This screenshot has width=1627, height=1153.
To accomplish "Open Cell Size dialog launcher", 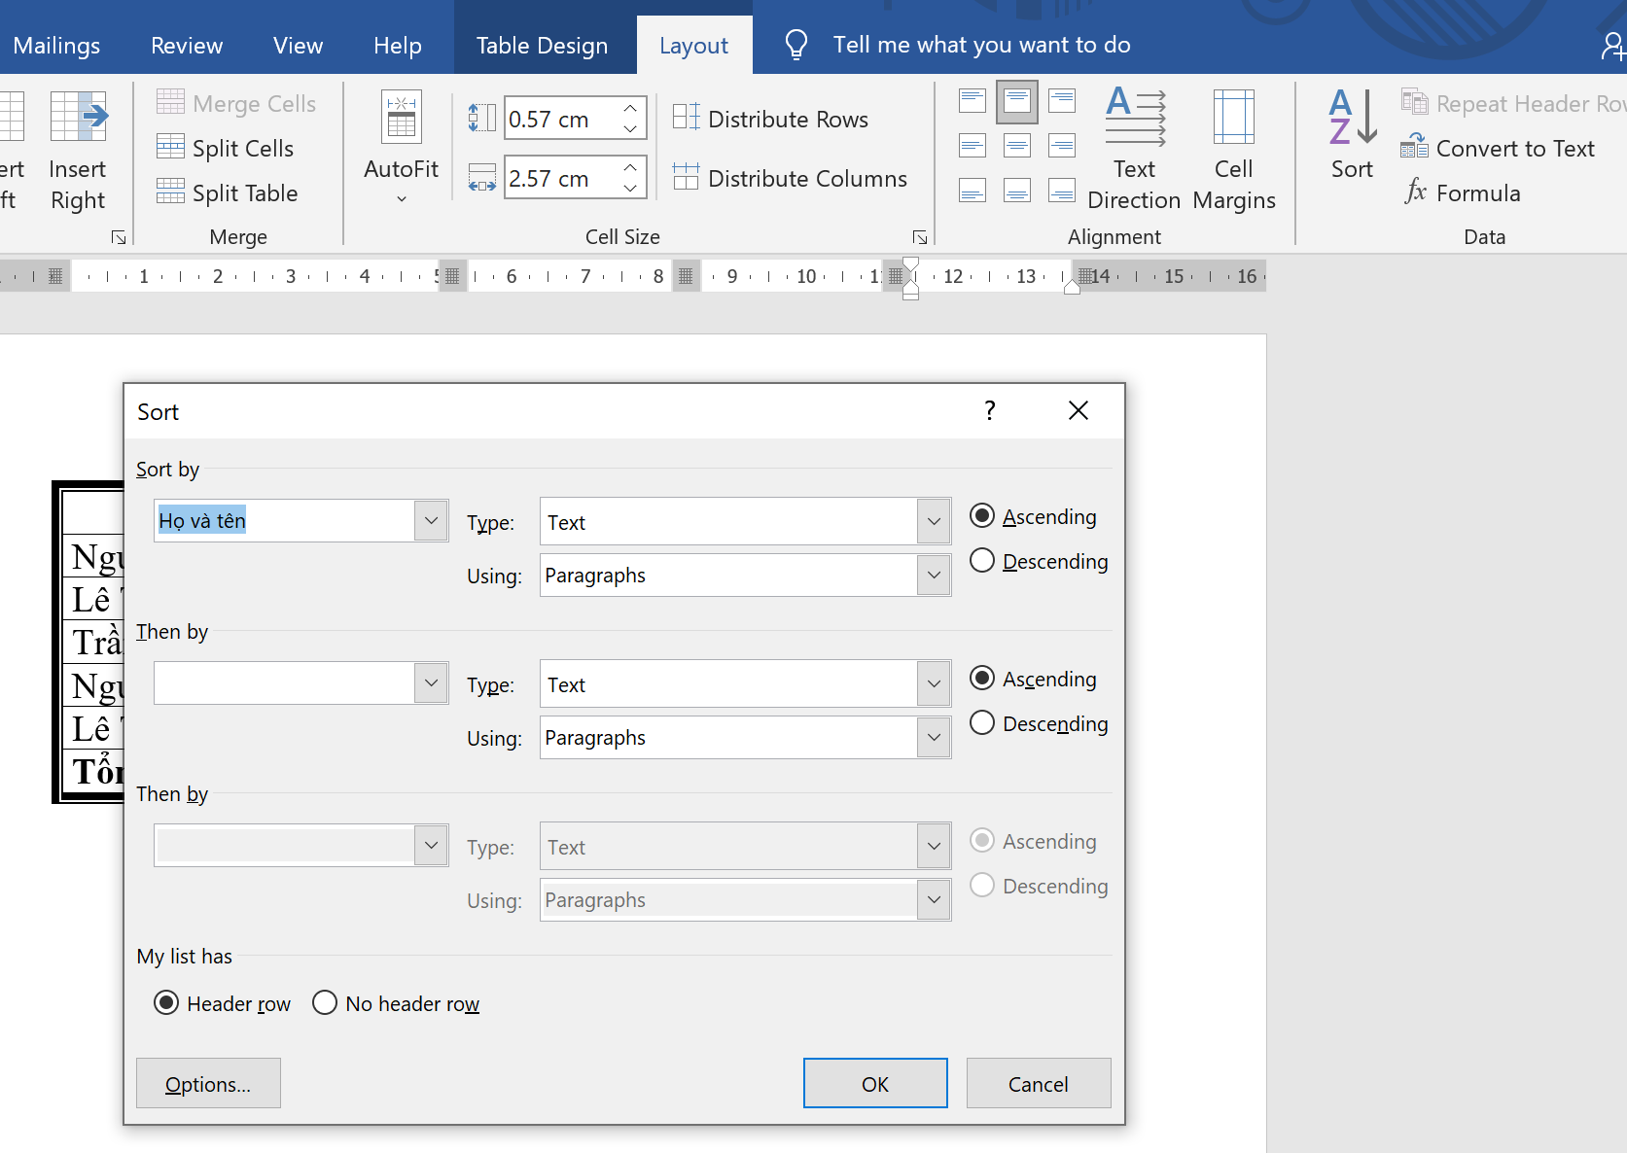I will click(x=919, y=237).
